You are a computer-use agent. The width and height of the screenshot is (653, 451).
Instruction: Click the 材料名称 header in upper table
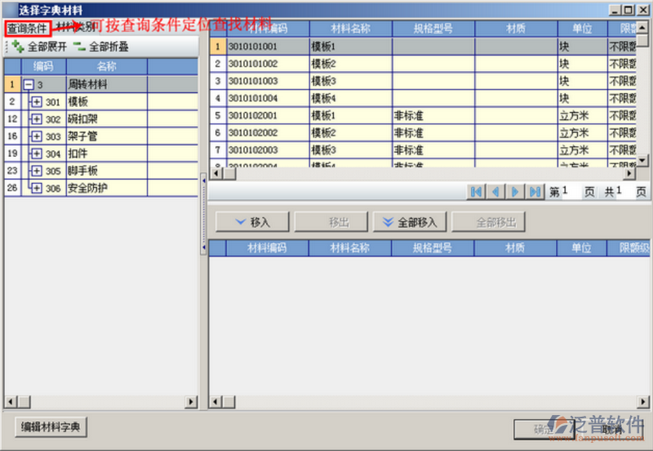point(351,29)
